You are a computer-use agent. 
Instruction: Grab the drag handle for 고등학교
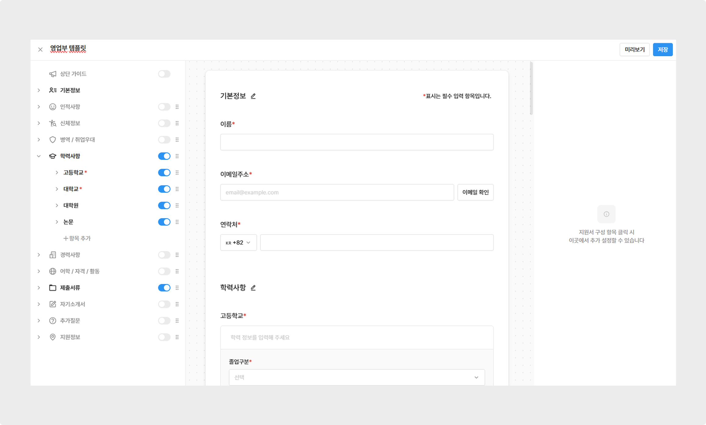tap(177, 173)
